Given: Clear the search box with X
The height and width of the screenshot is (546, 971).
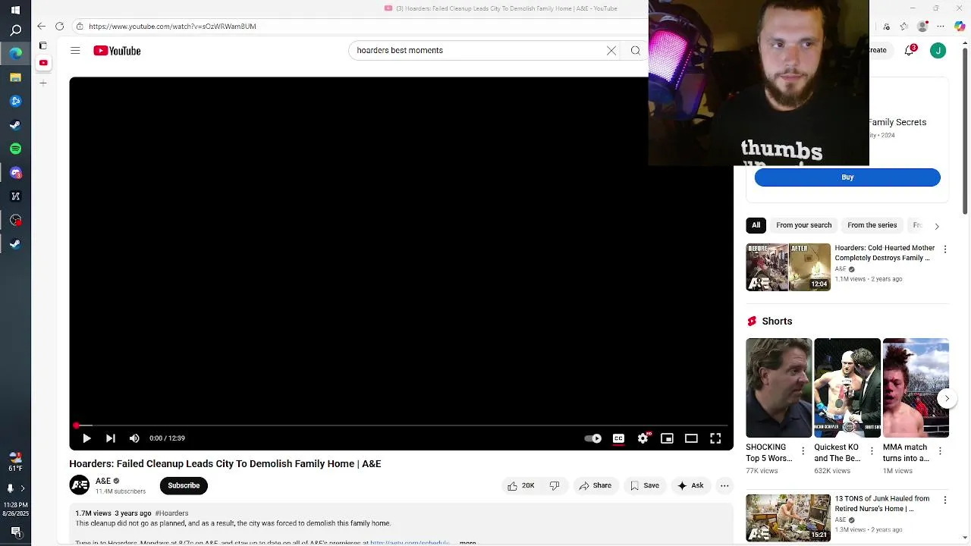Looking at the screenshot, I should tap(611, 51).
